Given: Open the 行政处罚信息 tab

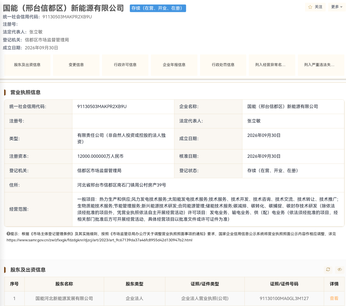Looking at the screenshot, I should (x=223, y=65).
